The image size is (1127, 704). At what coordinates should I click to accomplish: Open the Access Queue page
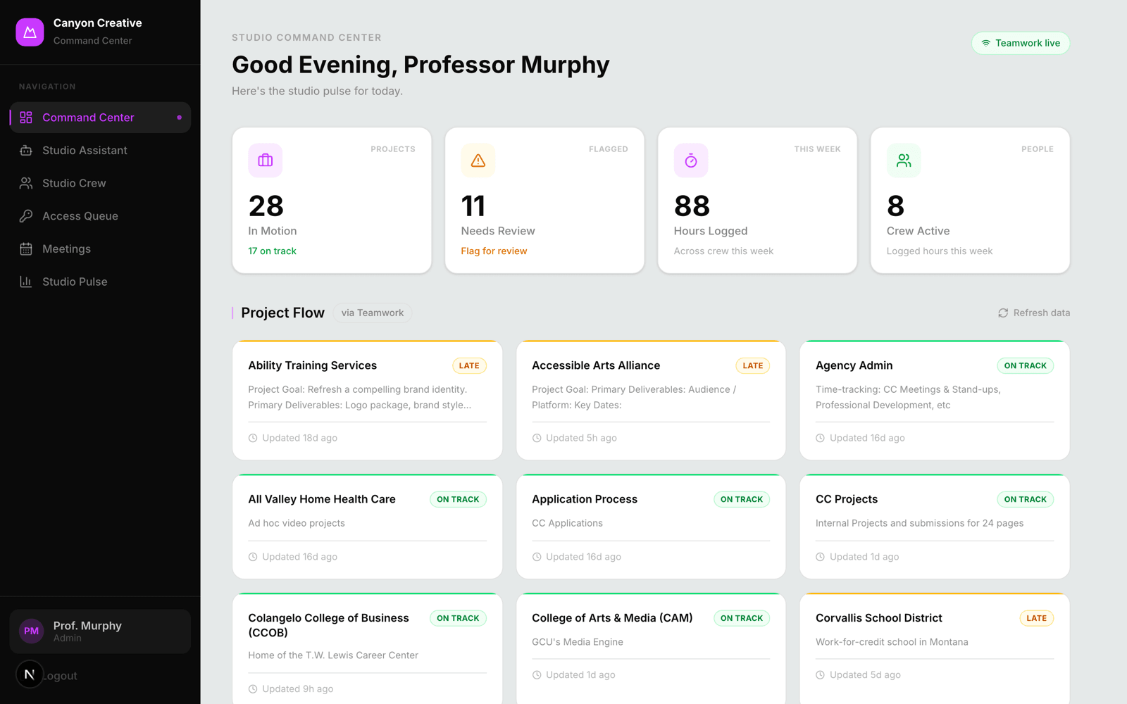point(100,216)
